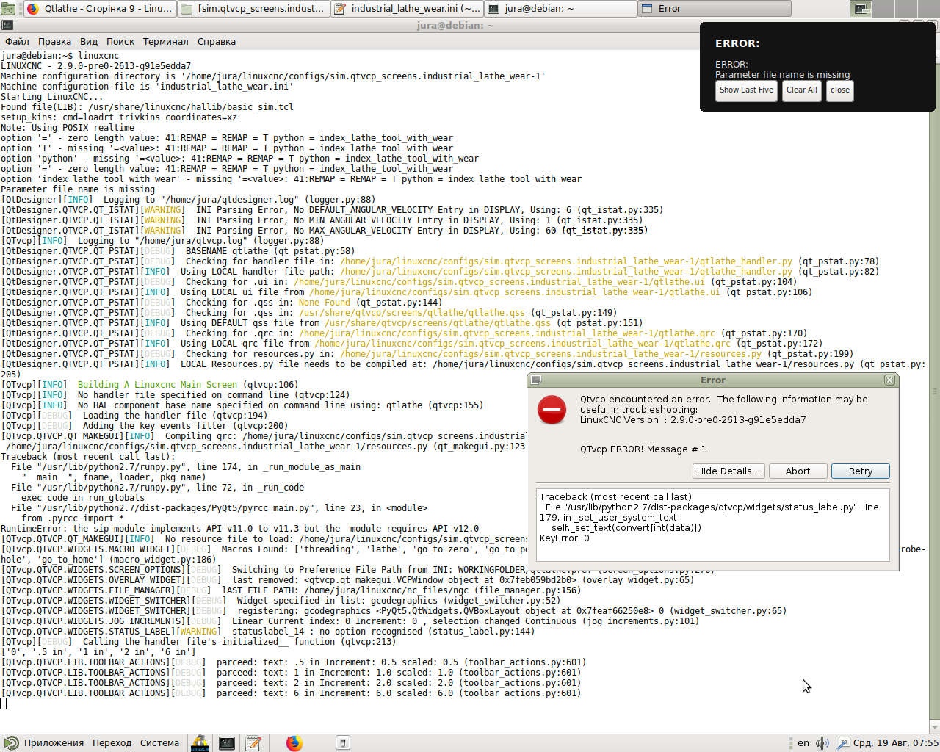
Task: Click Clear All in error notification
Action: 801,90
